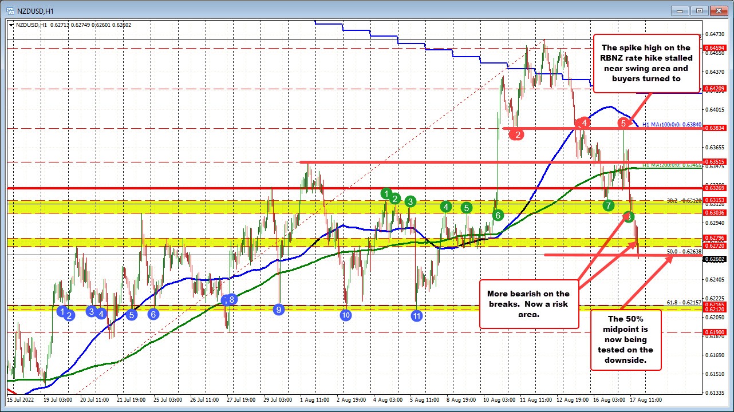Click the 61.8 - 0.62157 Fibonacci label
The width and height of the screenshot is (734, 412).
(684, 302)
